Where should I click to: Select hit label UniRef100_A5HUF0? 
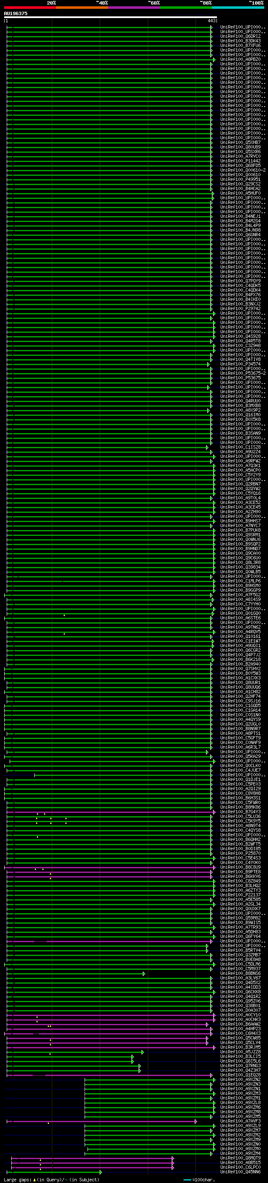pyautogui.click(x=240, y=193)
